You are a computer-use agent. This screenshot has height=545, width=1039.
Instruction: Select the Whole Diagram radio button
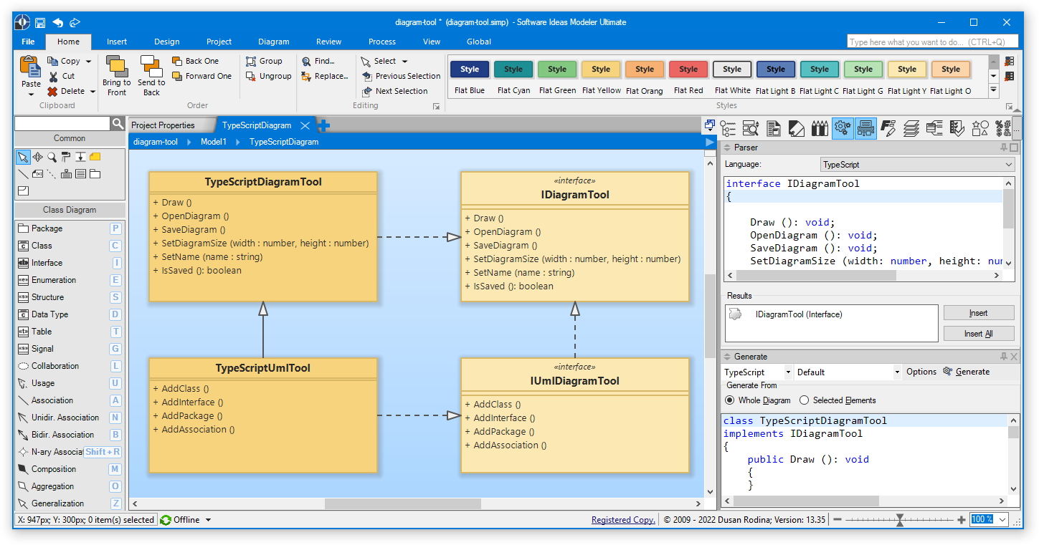coord(730,400)
